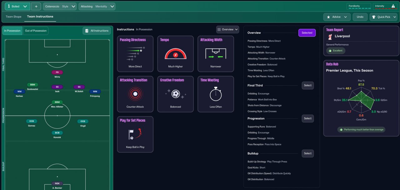Click the Creative Freedom football icon
400x190 pixels.
click(x=176, y=94)
